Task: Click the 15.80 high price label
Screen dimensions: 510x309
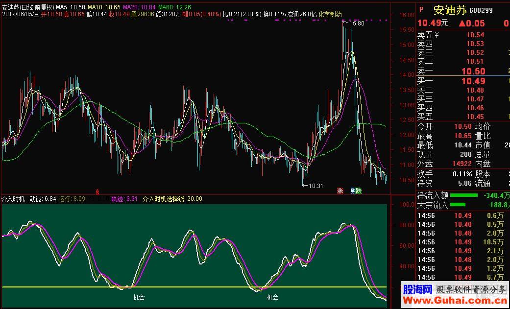Action: 357,24
